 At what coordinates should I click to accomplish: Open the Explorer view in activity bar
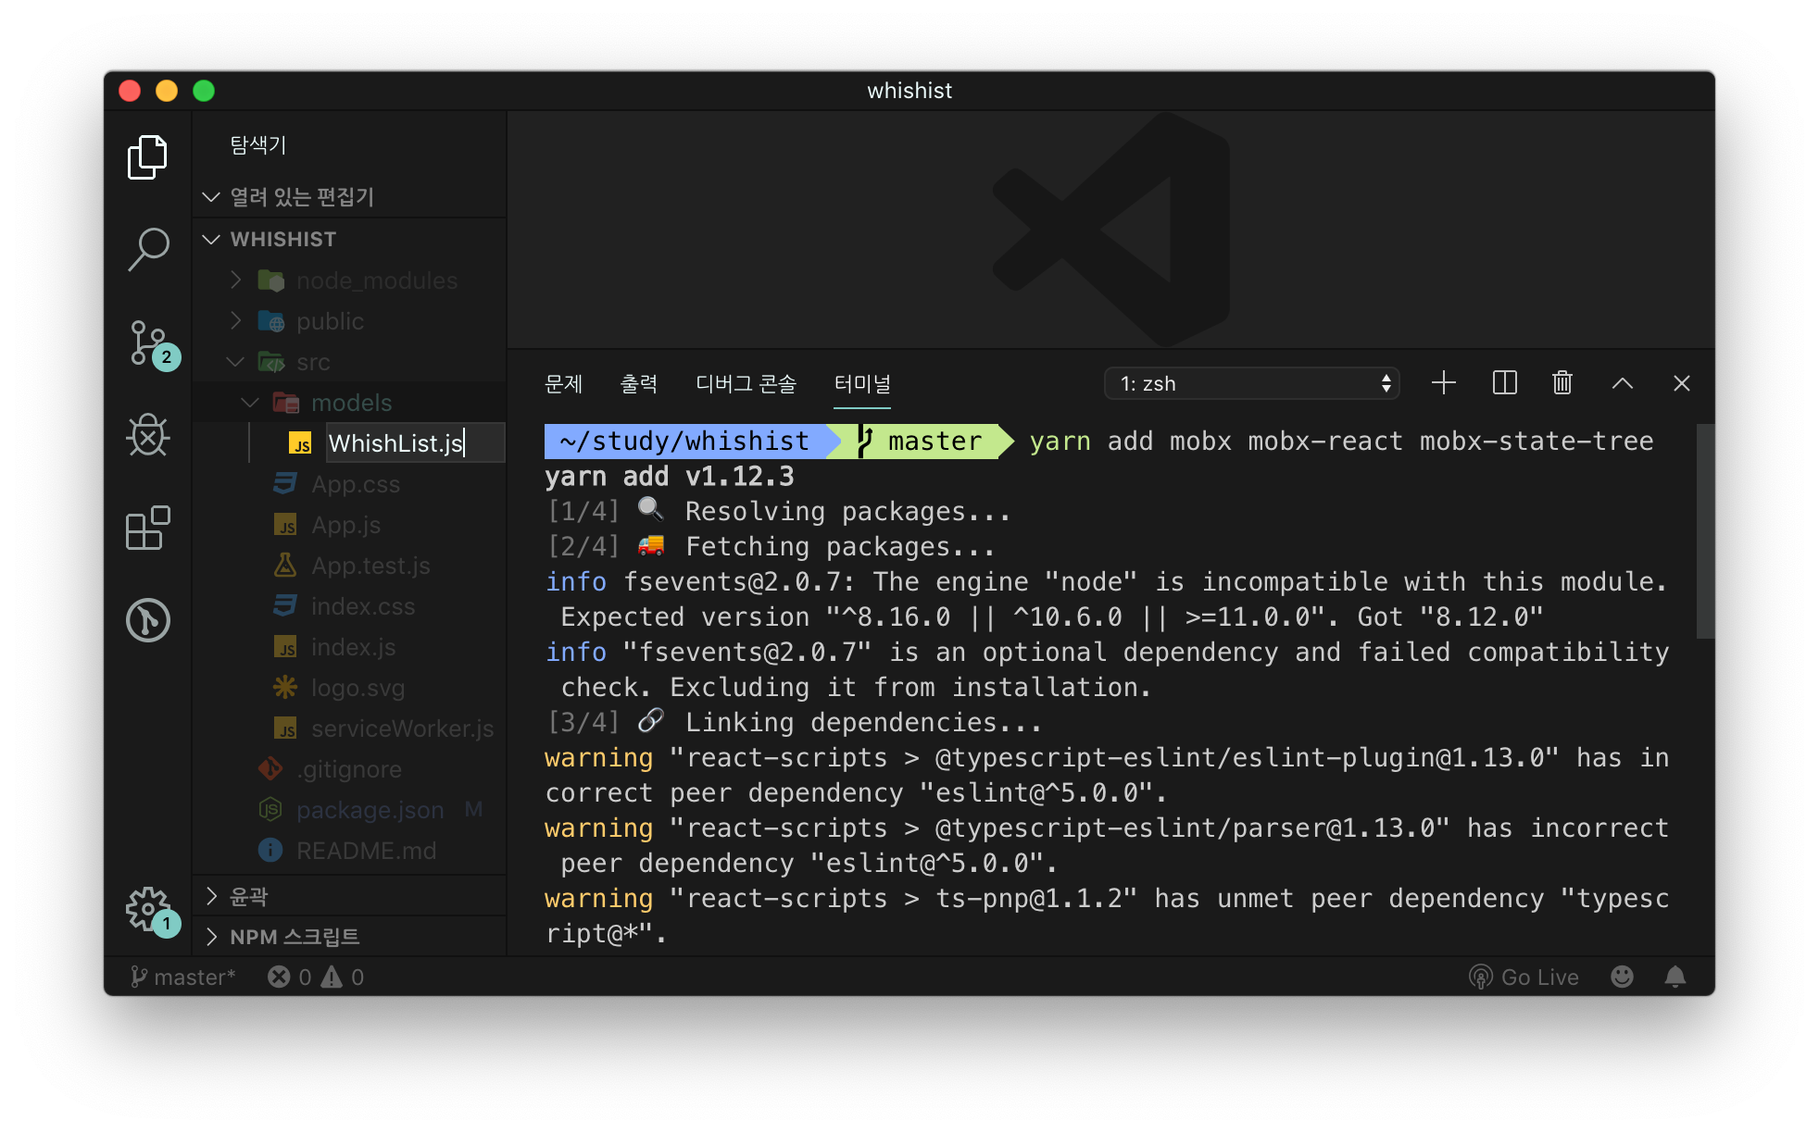coord(147,156)
